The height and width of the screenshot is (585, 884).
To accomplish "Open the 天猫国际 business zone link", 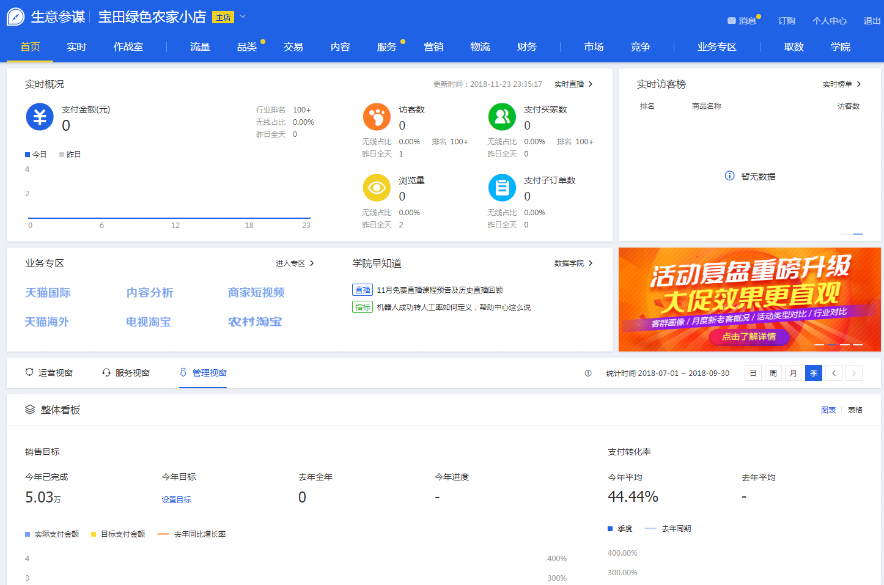I will point(48,293).
